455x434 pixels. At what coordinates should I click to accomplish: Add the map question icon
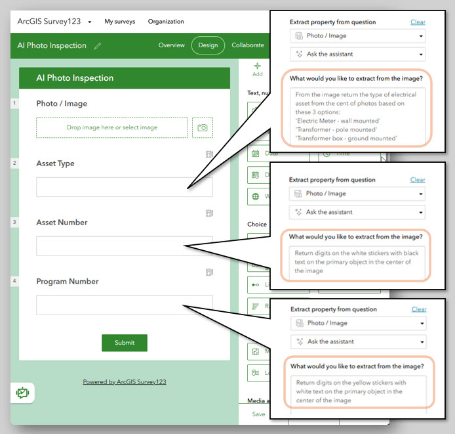point(255,352)
